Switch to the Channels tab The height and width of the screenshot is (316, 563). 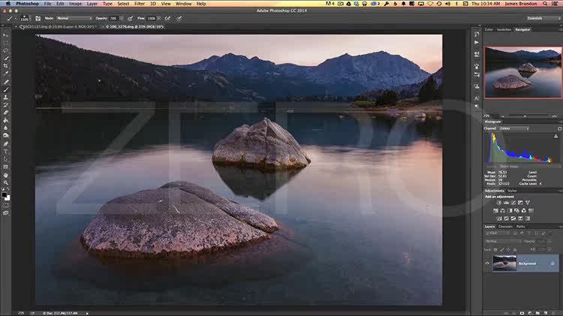point(505,227)
